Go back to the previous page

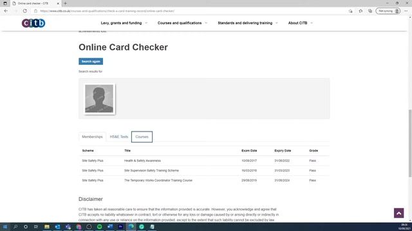click(6, 11)
